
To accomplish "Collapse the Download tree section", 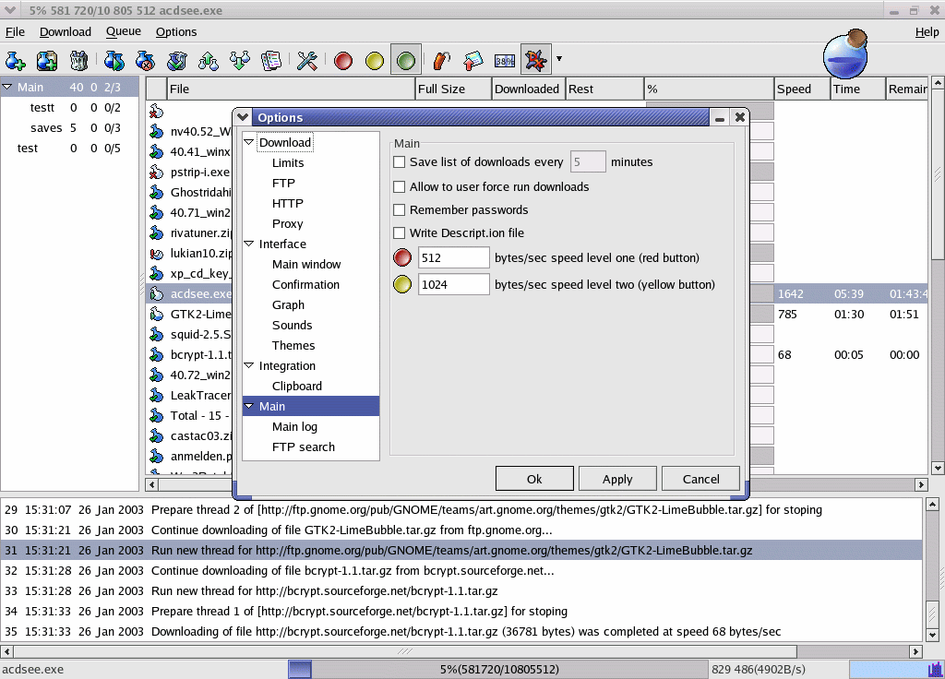I will (x=249, y=143).
